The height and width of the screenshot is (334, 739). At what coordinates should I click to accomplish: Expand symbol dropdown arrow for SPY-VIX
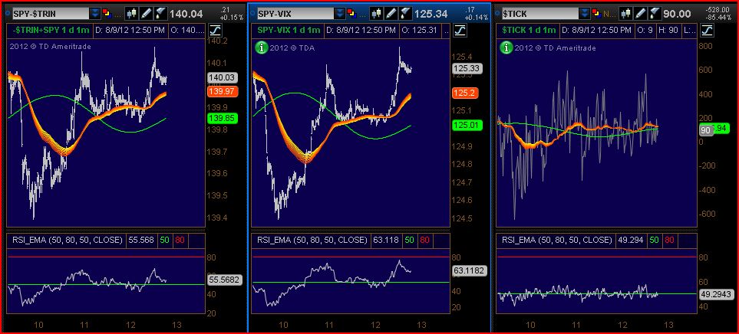340,14
